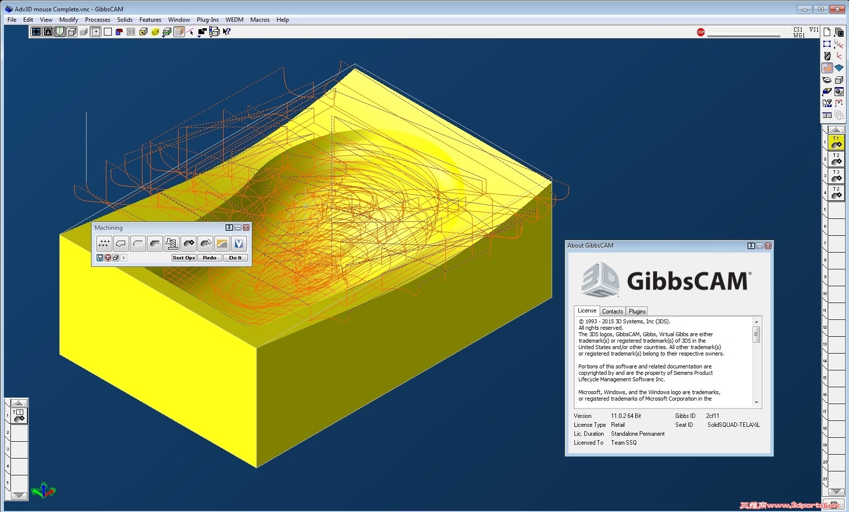The width and height of the screenshot is (849, 512).
Task: Click the cursor question-mark help icon
Action: pos(227,32)
